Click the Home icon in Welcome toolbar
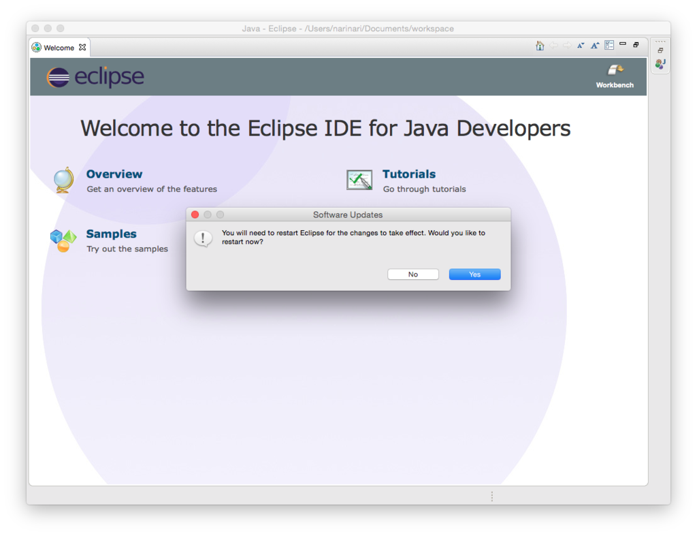697x536 pixels. (x=540, y=46)
